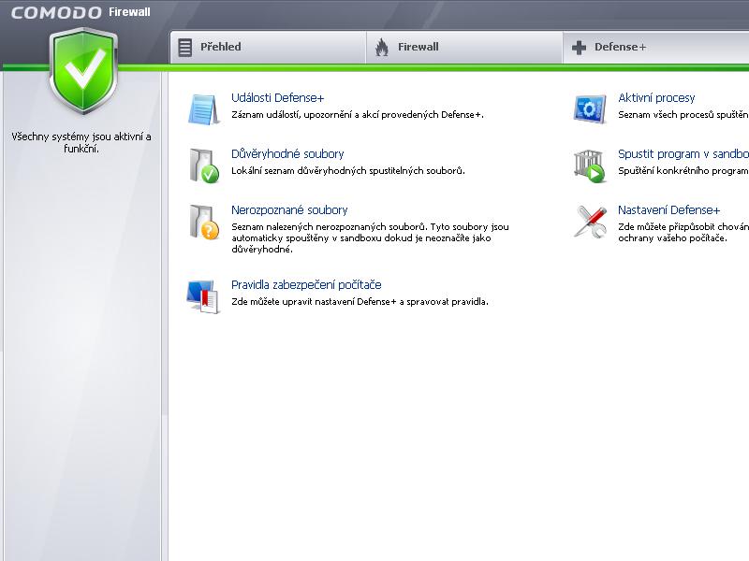Select the Defense+ tab

point(656,48)
